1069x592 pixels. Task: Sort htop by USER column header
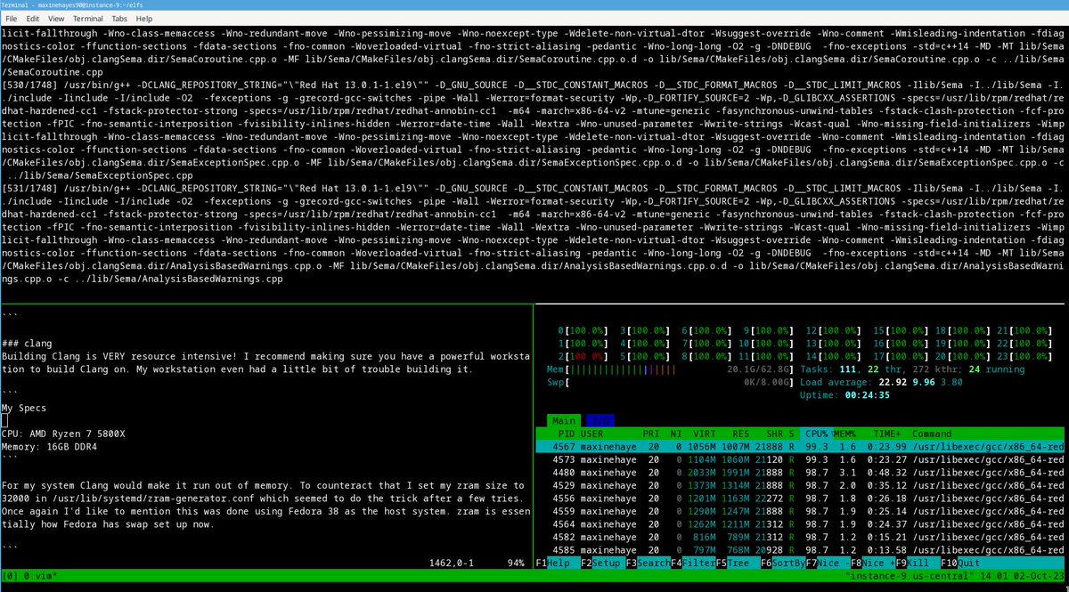point(592,433)
